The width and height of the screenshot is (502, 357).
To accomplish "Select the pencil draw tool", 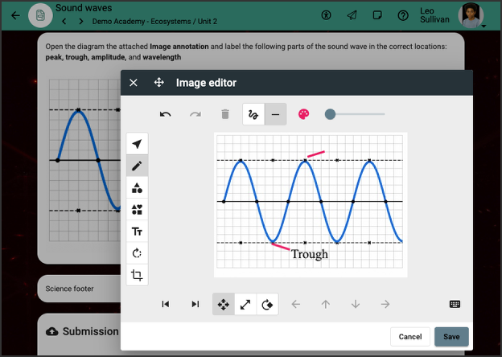I will [137, 166].
